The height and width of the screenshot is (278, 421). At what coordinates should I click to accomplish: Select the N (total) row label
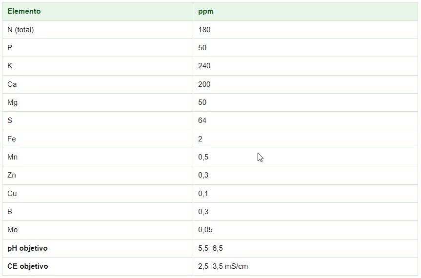(20, 30)
